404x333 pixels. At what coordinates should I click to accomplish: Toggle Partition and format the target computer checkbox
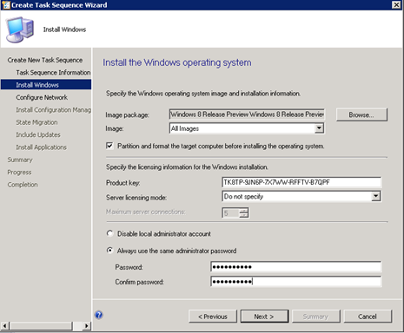coord(109,146)
